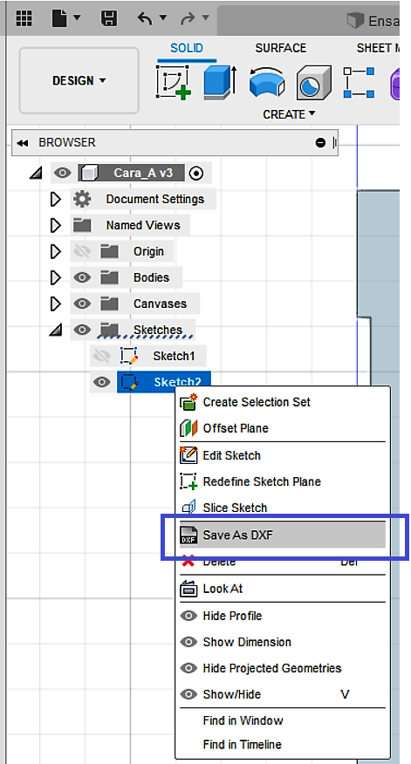Select Sketch1 in the browser
411x764 pixels.
(174, 356)
